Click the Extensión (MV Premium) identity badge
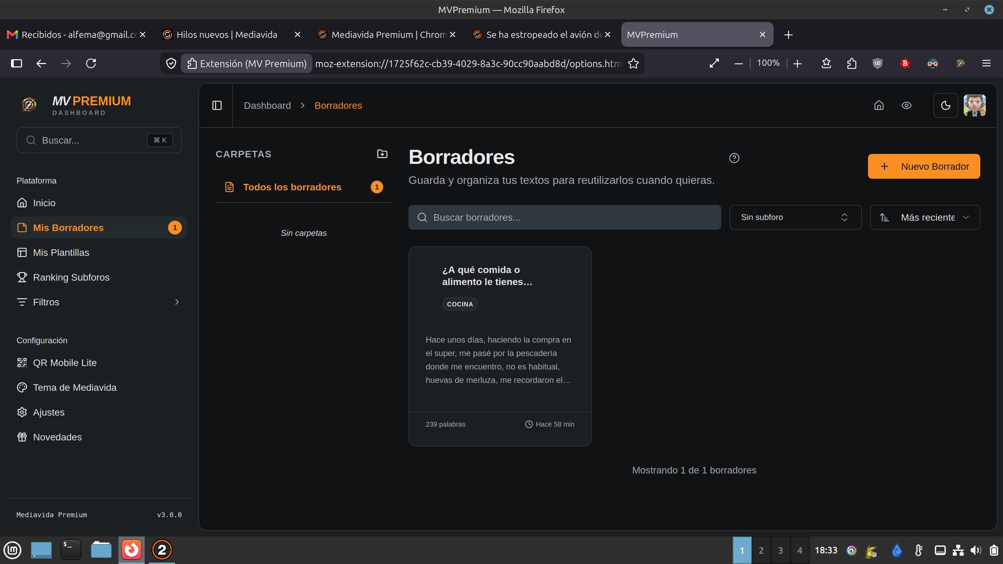 click(x=247, y=63)
